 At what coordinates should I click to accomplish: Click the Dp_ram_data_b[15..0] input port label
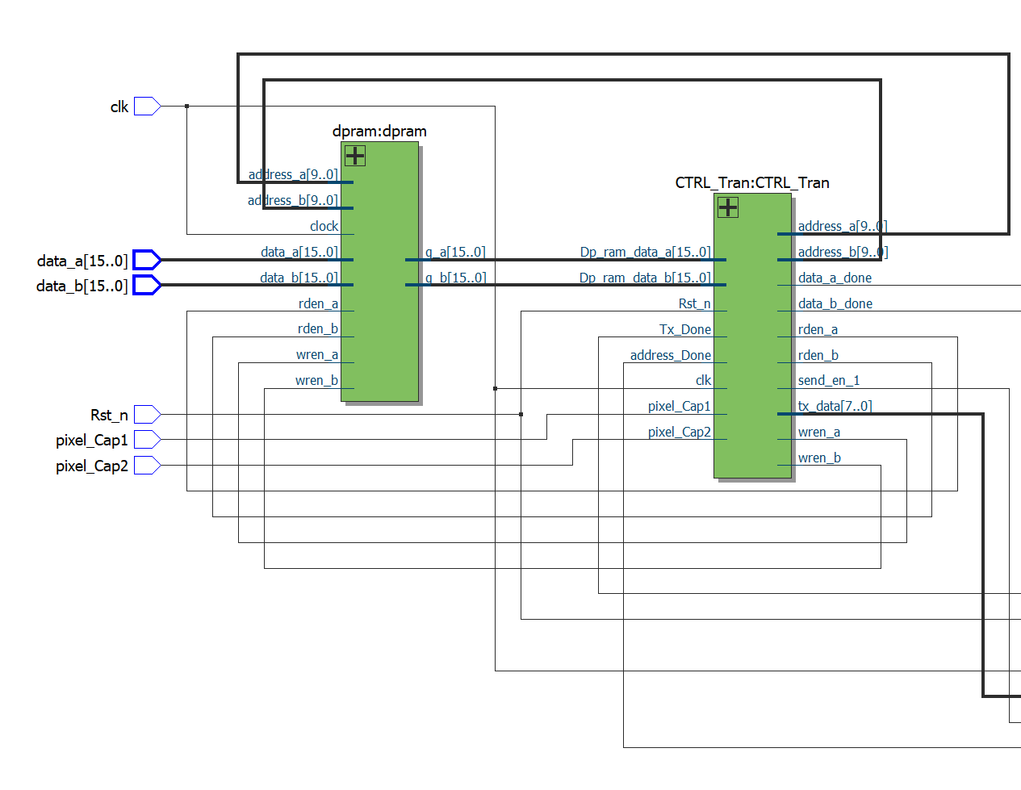click(645, 278)
